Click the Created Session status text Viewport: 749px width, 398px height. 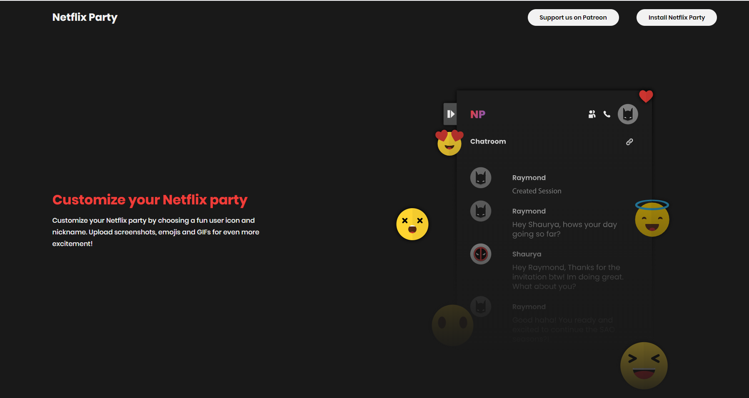click(537, 191)
